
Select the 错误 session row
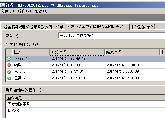pos(85,65)
